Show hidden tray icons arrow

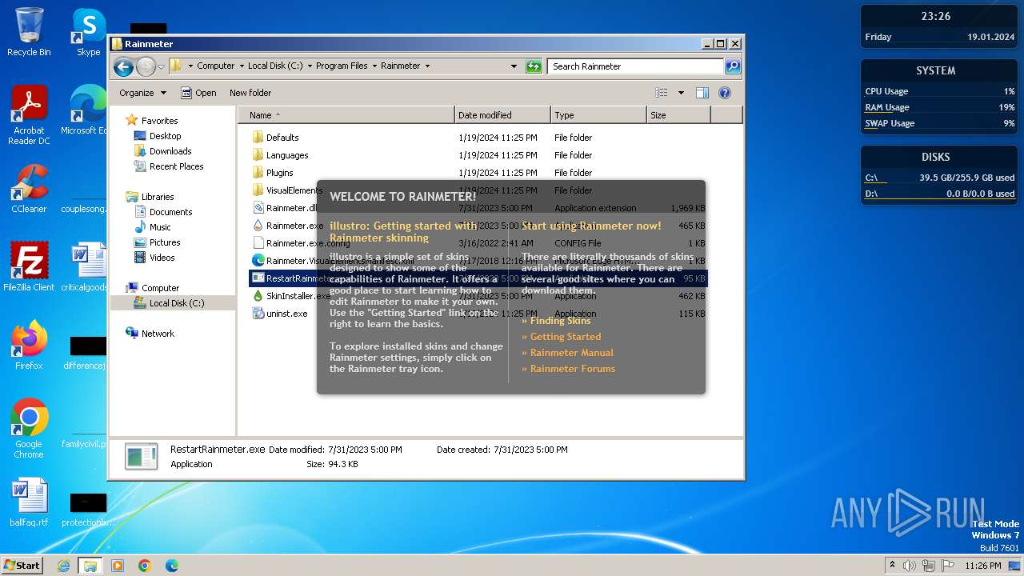click(x=892, y=566)
